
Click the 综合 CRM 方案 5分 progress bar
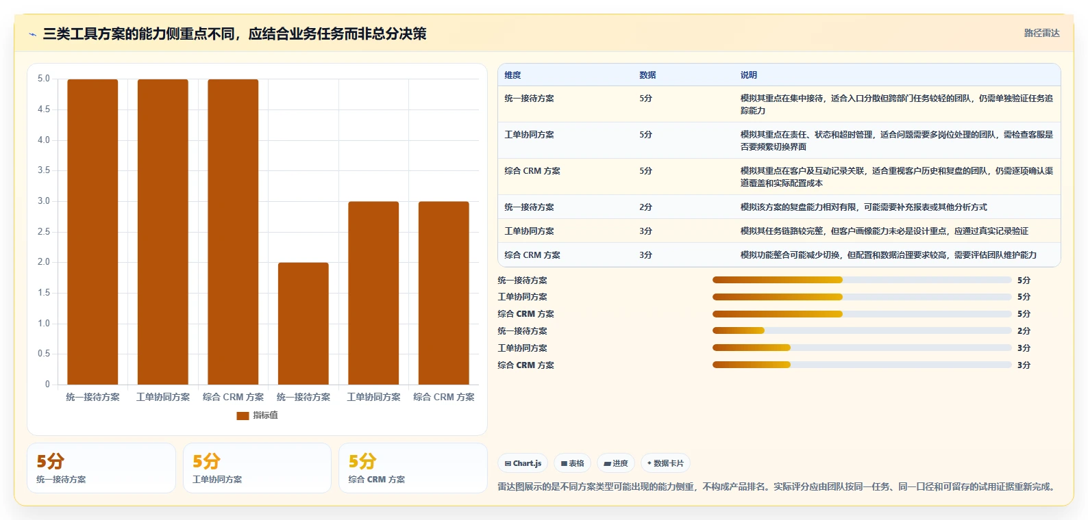pyautogui.click(x=862, y=314)
